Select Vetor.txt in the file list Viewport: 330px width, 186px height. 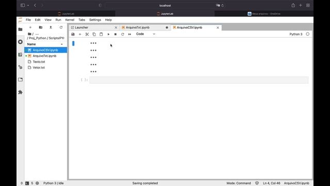click(46, 68)
